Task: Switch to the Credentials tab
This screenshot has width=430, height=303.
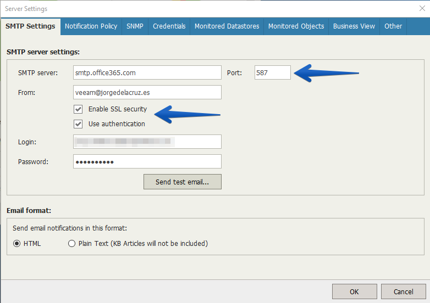Action: tap(169, 26)
